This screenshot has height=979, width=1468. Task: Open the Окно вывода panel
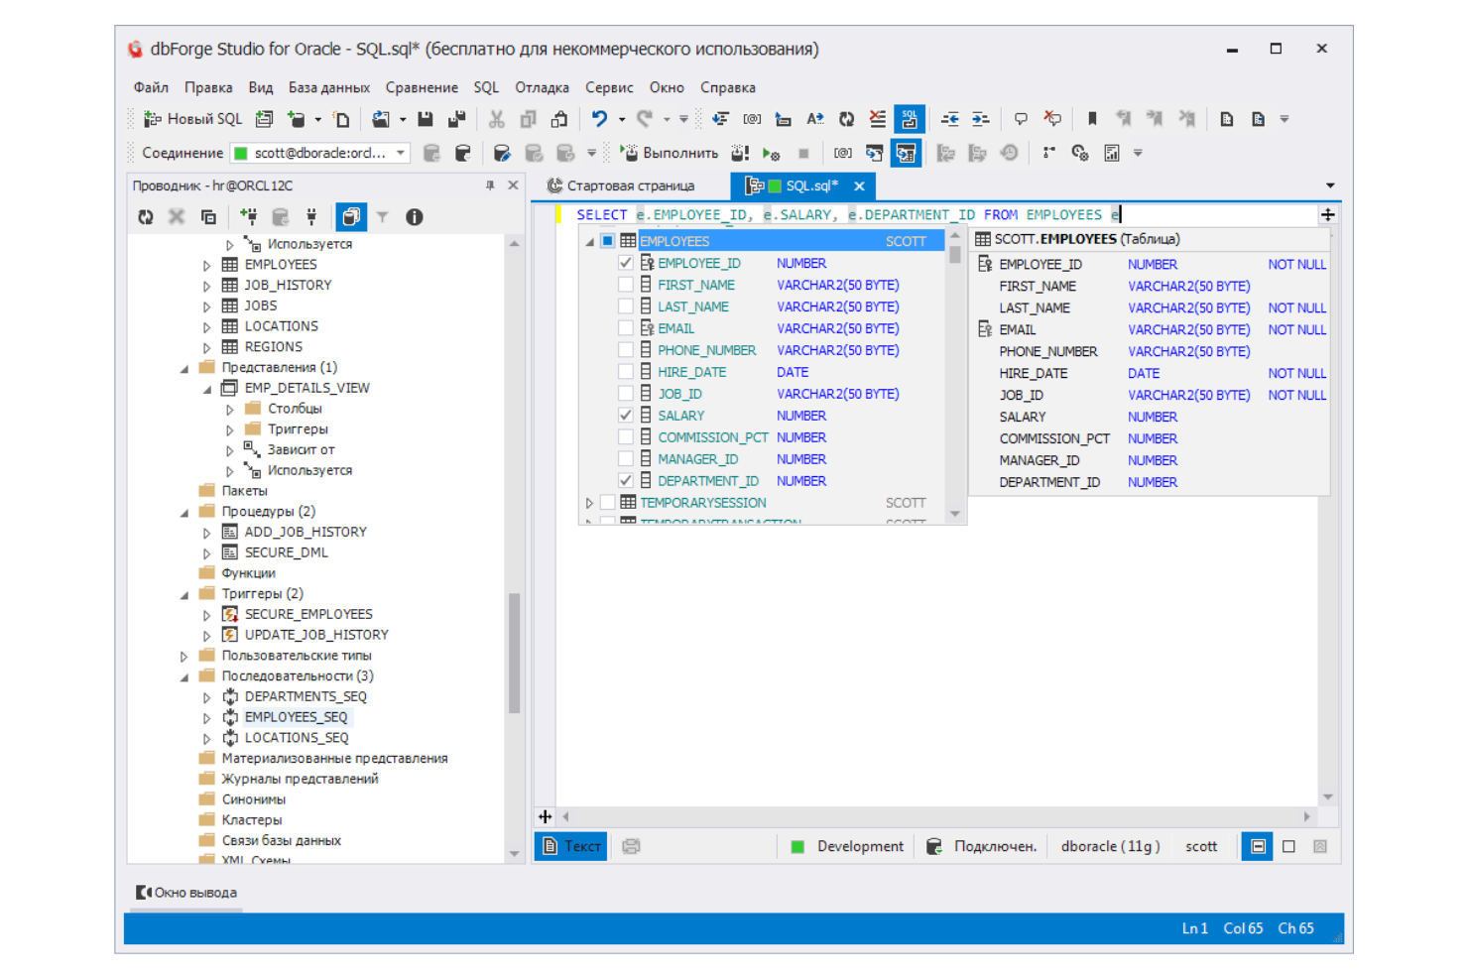[x=186, y=893]
